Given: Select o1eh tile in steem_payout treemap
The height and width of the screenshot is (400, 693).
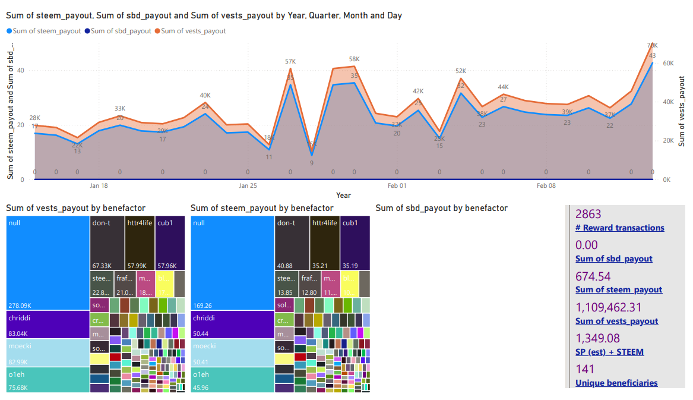Looking at the screenshot, I should coord(232,380).
